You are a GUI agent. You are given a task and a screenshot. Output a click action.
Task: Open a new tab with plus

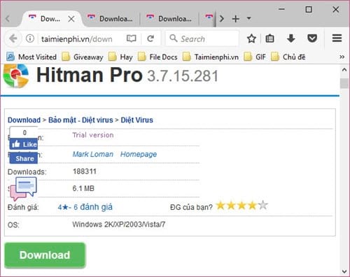pyautogui.click(x=236, y=19)
